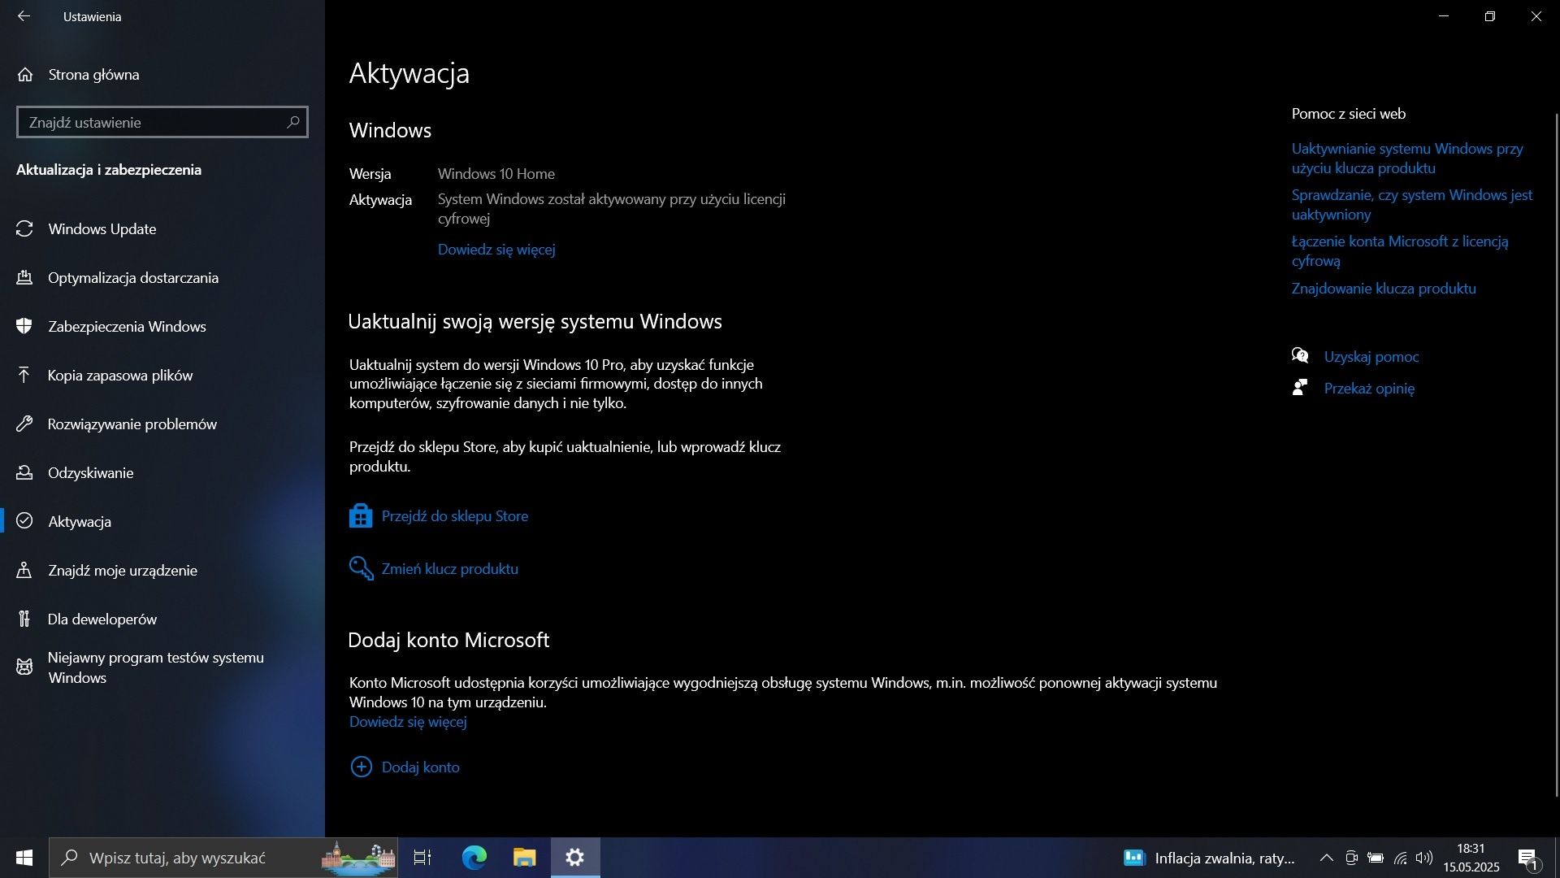Click the Store bag icon
This screenshot has height=878, width=1560.
(x=361, y=516)
